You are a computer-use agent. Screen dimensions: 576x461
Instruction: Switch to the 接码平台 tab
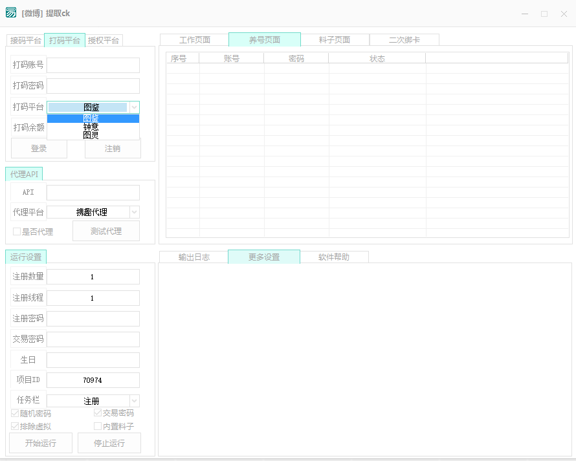click(26, 41)
